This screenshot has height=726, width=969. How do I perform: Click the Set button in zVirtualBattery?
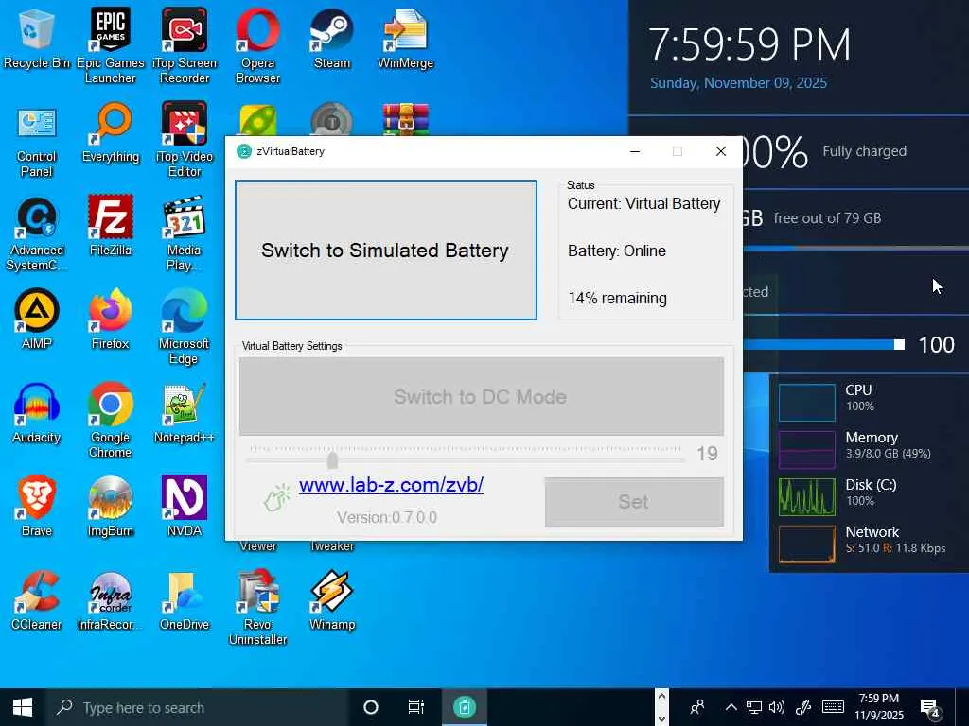point(634,502)
